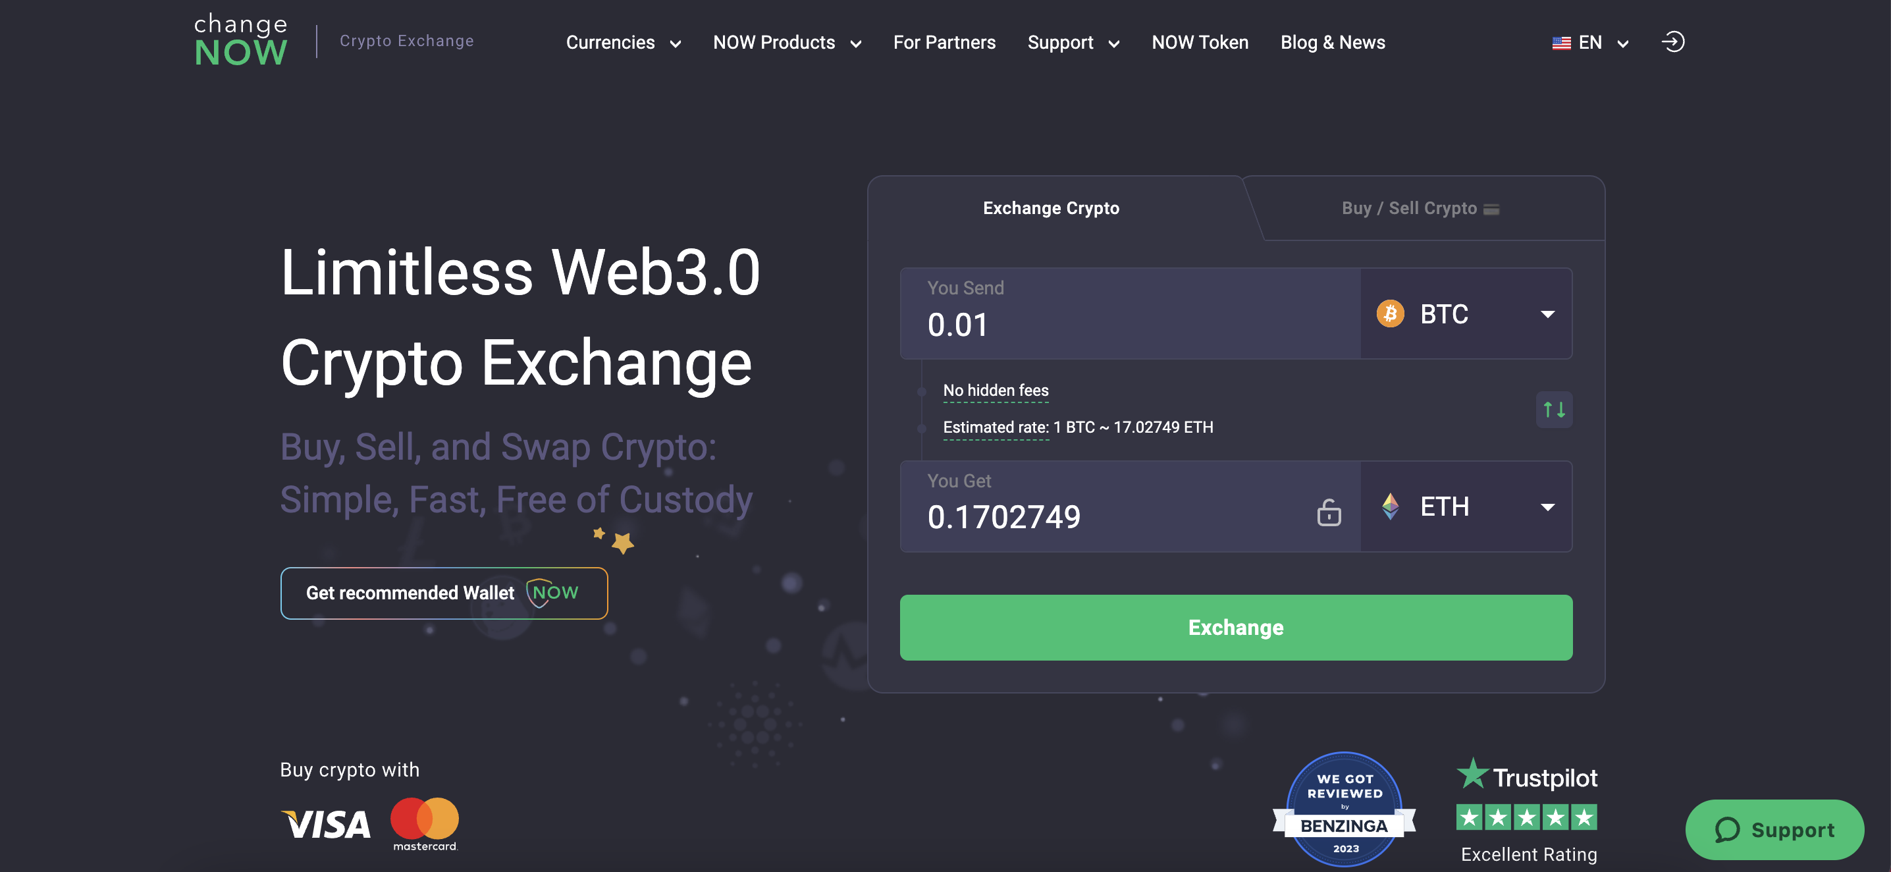1891x872 pixels.
Task: Click the Mastercard logo
Action: [424, 823]
